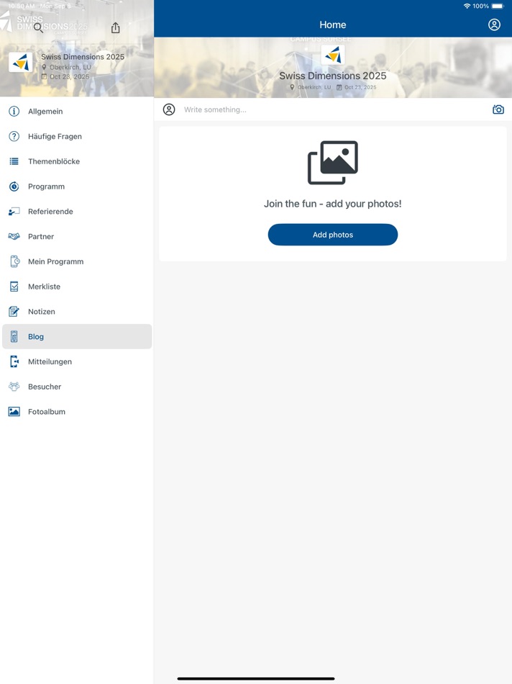Click the Besucher people icon
This screenshot has width=512, height=684.
pyautogui.click(x=14, y=387)
